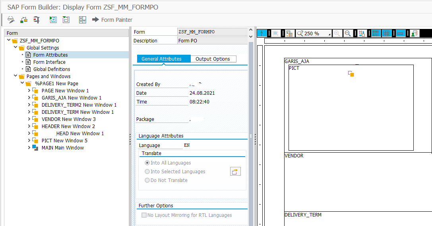Collapse the Pages and Windows folder
This screenshot has height=226, width=432.
click(16, 76)
